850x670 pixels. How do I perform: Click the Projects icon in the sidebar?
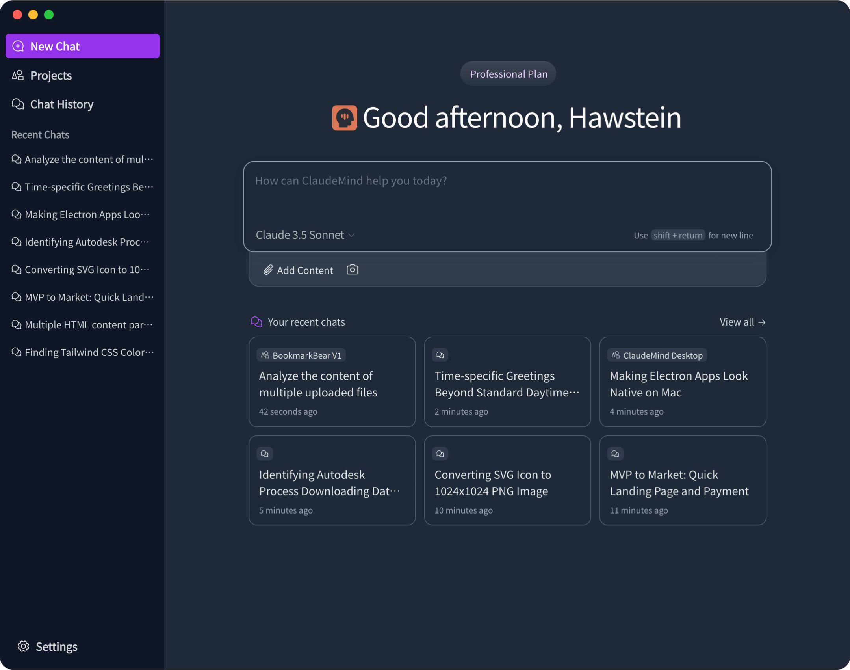[18, 75]
